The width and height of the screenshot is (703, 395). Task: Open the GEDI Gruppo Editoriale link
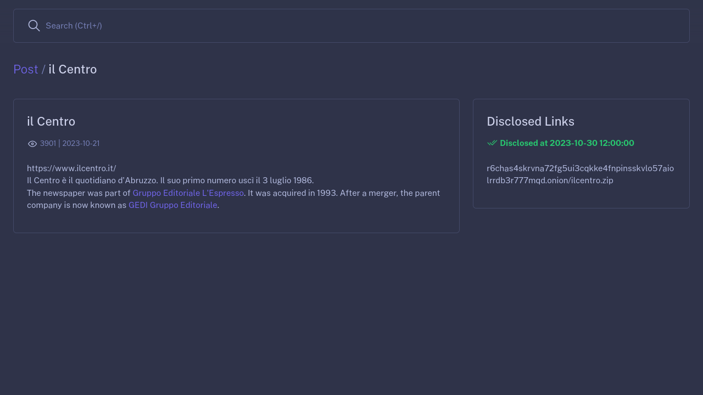click(x=173, y=205)
